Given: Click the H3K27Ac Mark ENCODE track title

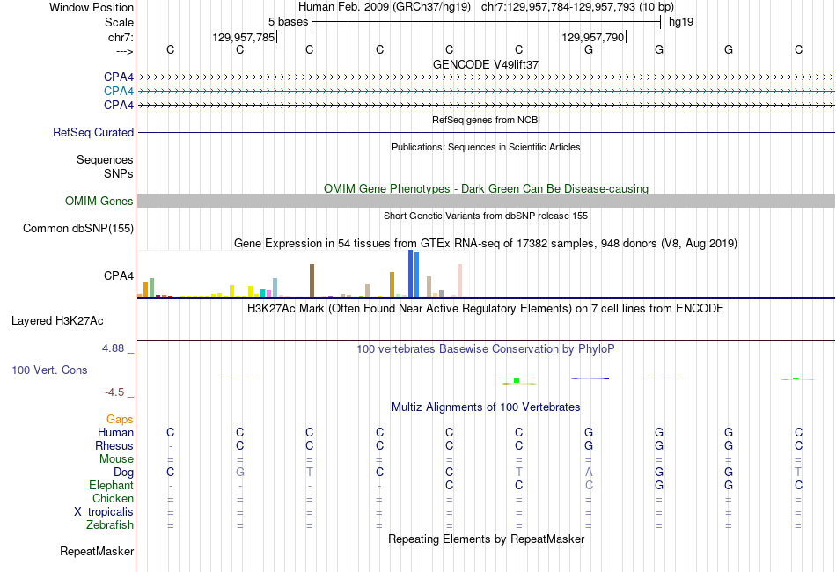Looking at the screenshot, I should point(486,309).
